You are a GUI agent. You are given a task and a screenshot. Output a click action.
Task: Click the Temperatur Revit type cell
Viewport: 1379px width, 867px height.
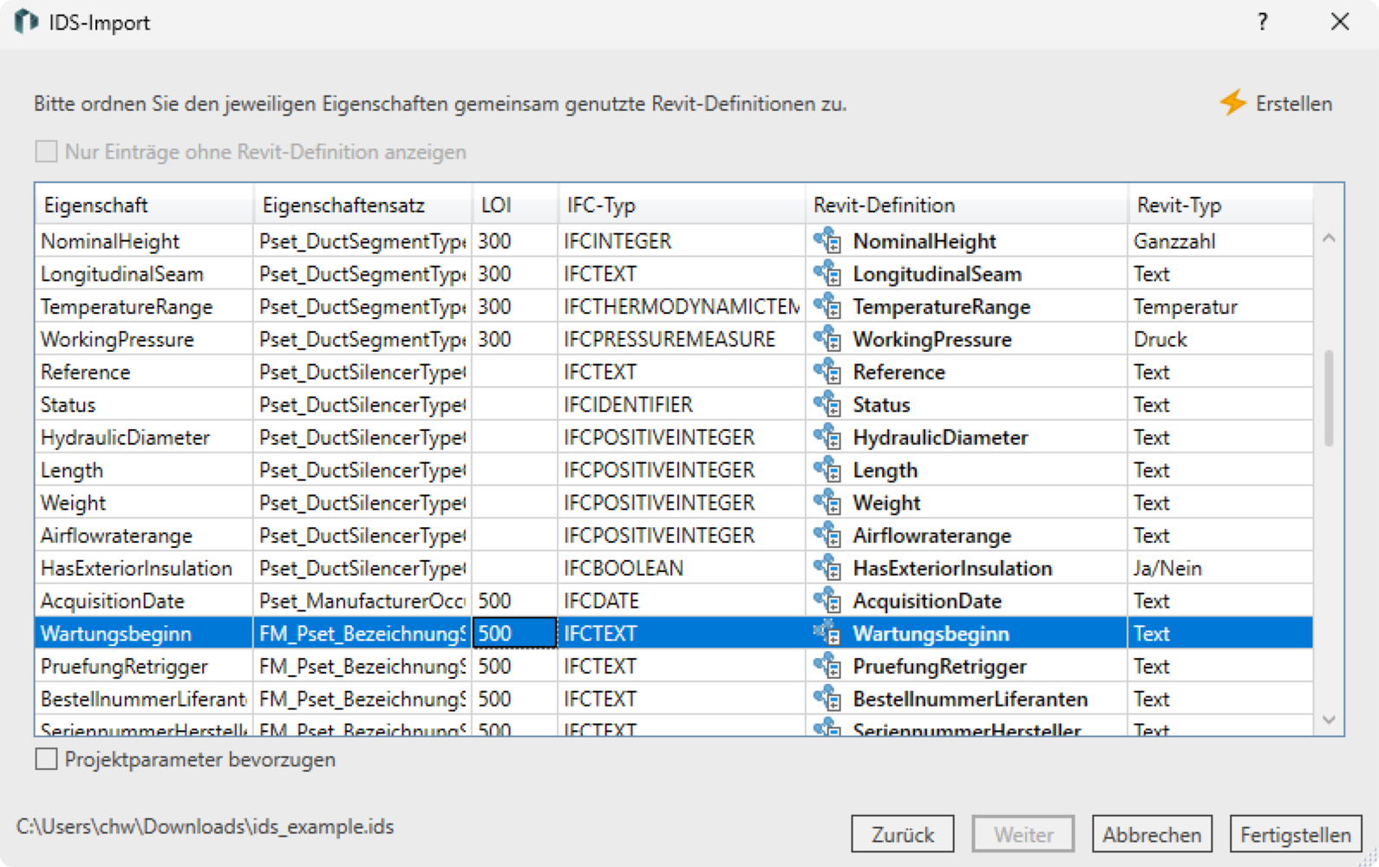[1220, 306]
